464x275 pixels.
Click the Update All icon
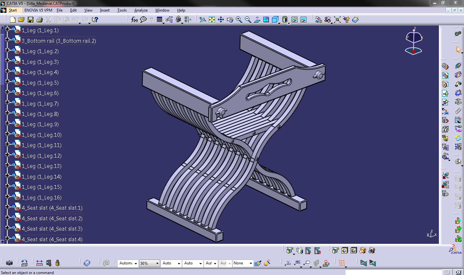pos(106,263)
